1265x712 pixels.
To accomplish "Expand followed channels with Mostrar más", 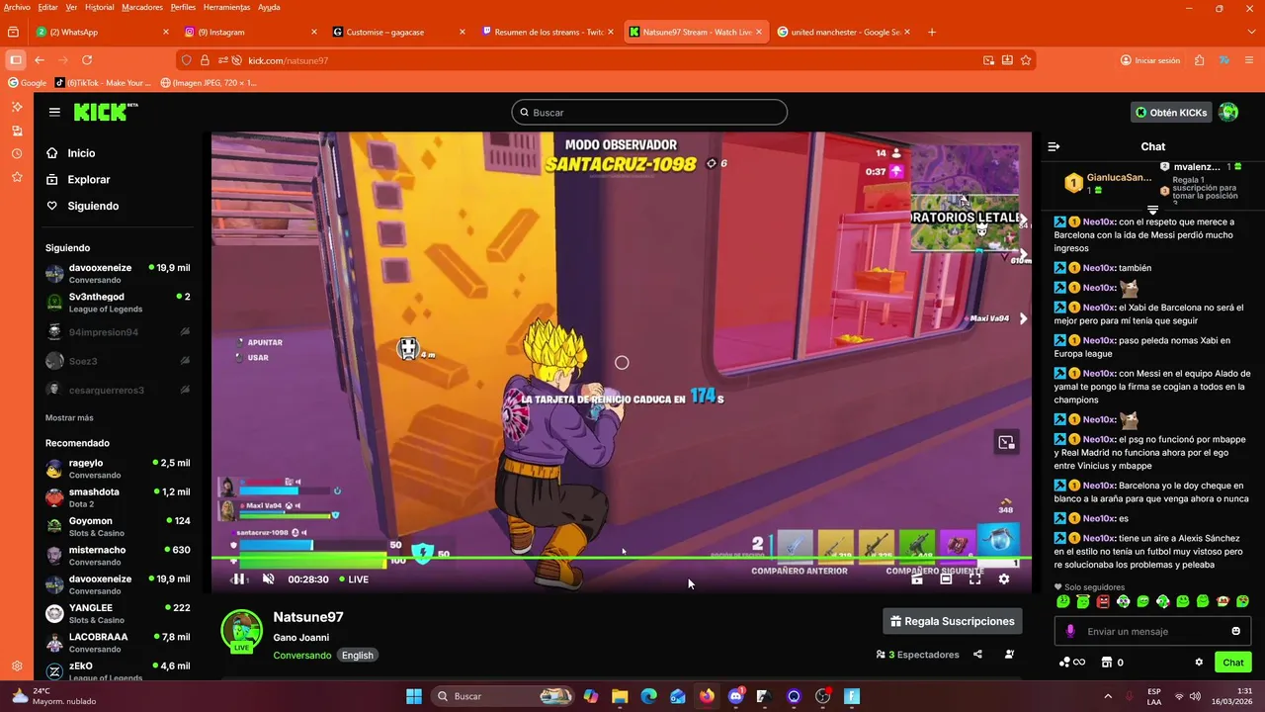I will [x=69, y=418].
